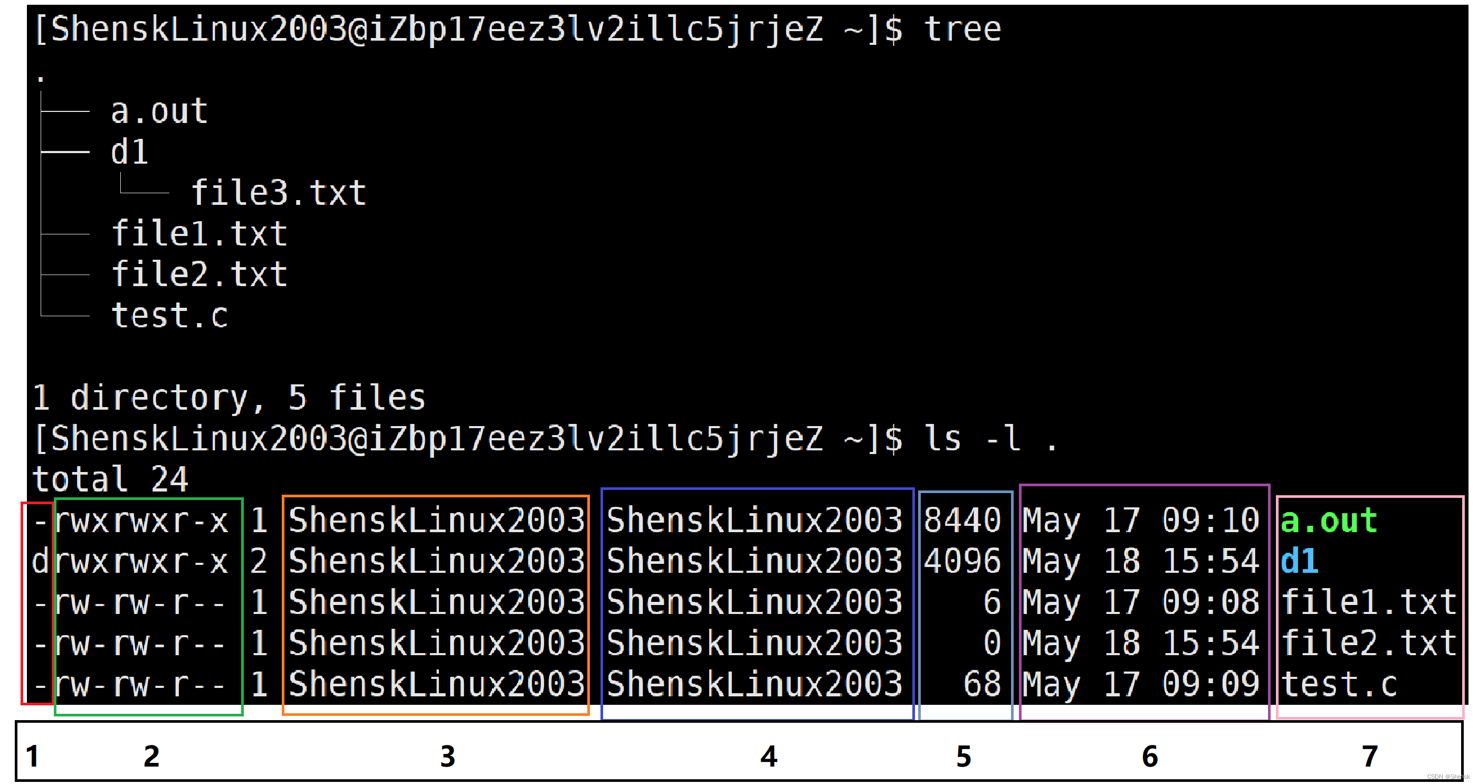Click the second prompt before 'ls -l .'
Viewport: 1478px width, 784px height.
click(468, 439)
